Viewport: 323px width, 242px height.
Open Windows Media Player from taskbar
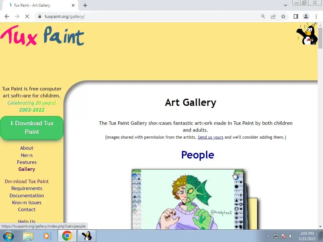pos(47,236)
